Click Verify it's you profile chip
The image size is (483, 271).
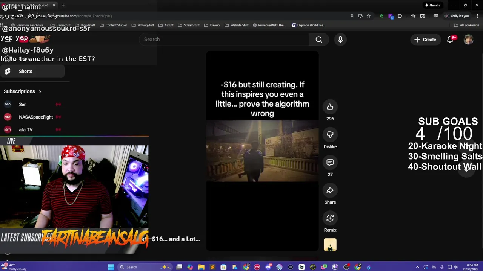point(457,16)
